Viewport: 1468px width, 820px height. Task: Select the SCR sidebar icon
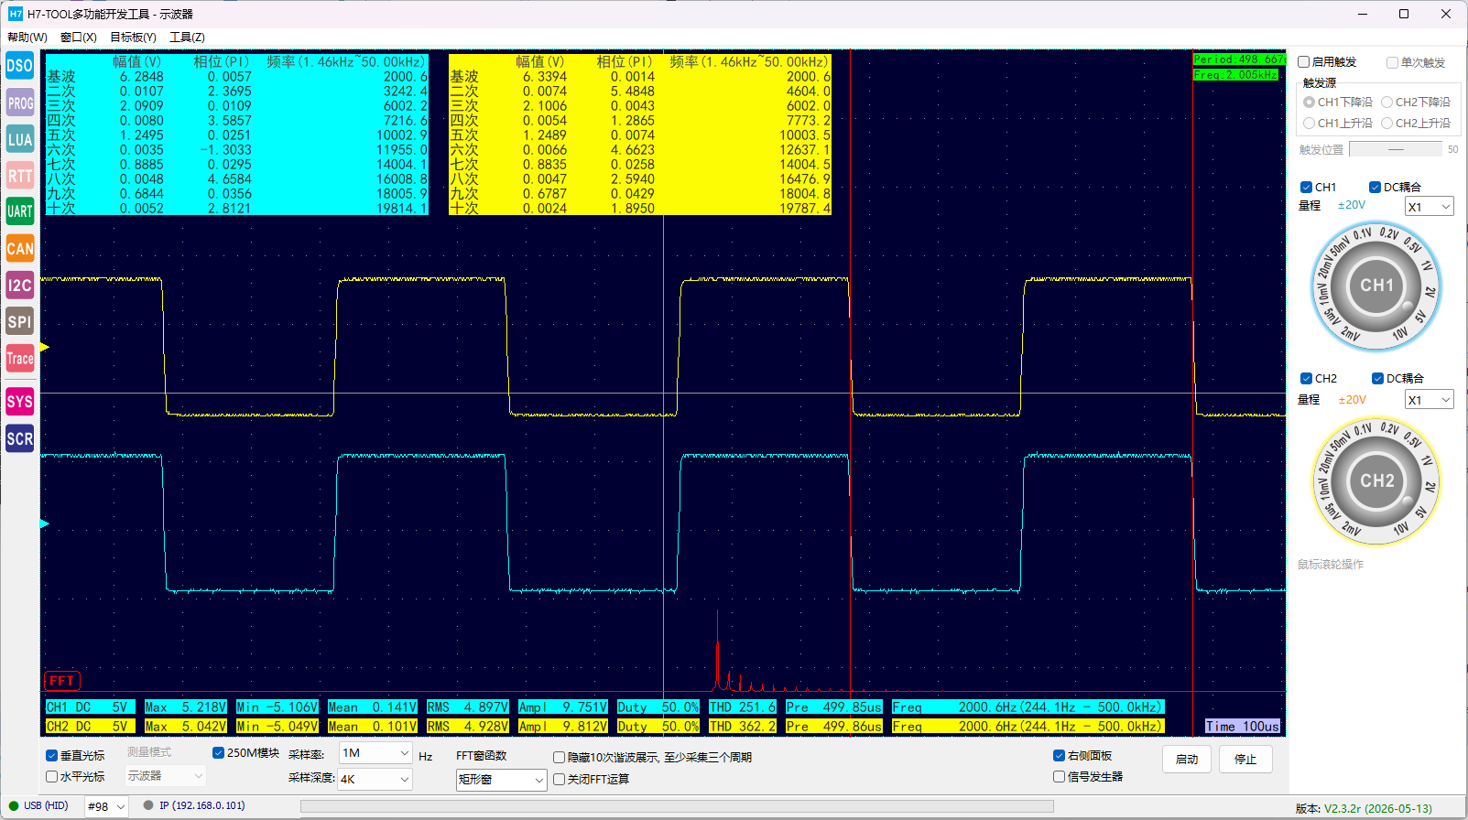[19, 438]
